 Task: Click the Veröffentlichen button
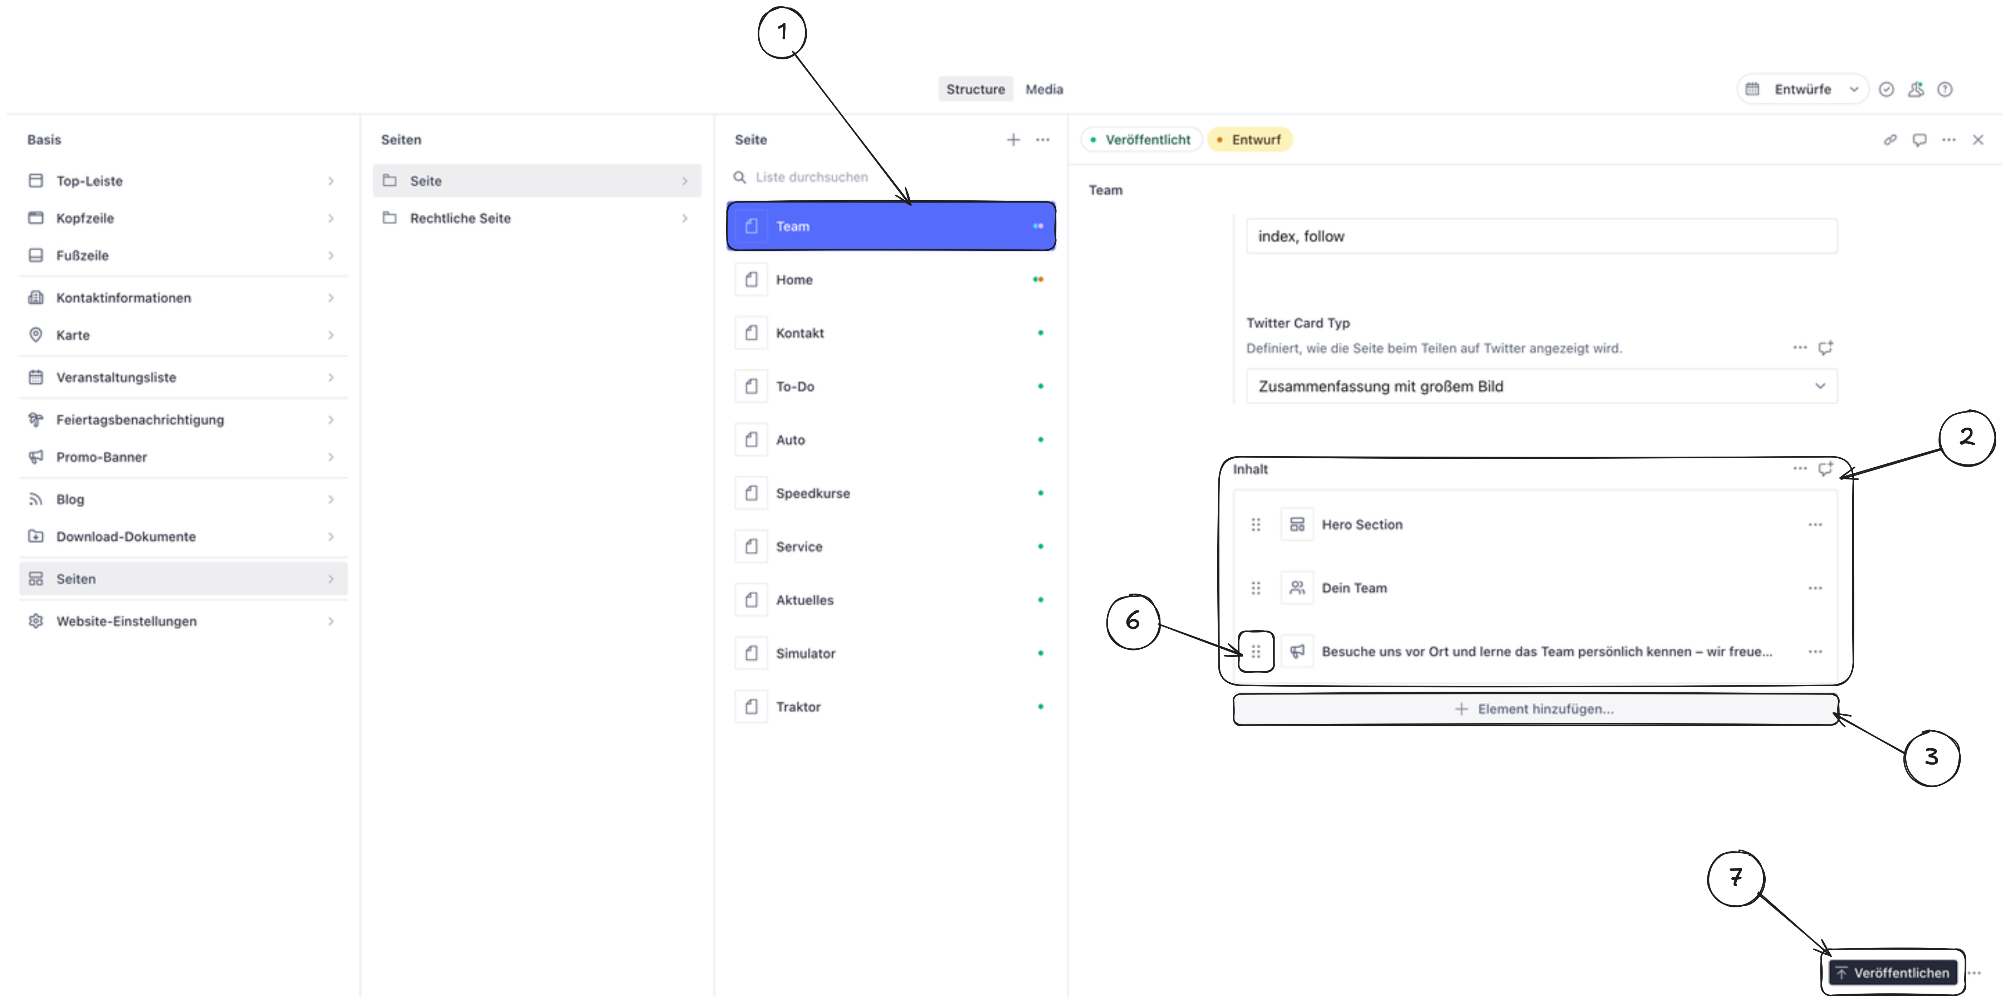(x=1892, y=973)
